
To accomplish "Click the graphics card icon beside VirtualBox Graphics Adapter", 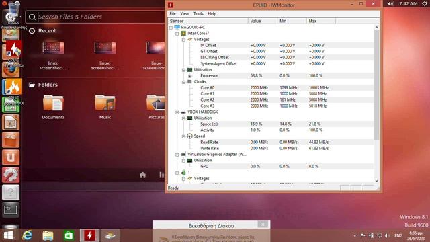I will pos(183,155).
